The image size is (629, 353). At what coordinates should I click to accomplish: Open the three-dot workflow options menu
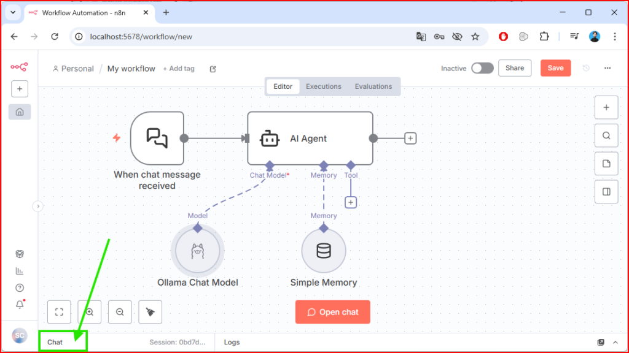(x=608, y=68)
